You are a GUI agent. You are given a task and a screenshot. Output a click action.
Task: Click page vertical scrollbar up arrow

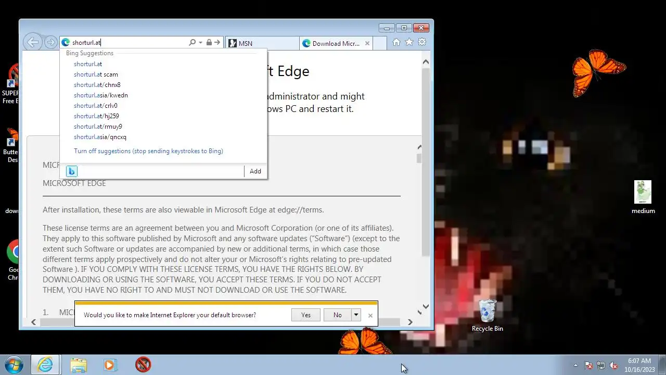(426, 62)
